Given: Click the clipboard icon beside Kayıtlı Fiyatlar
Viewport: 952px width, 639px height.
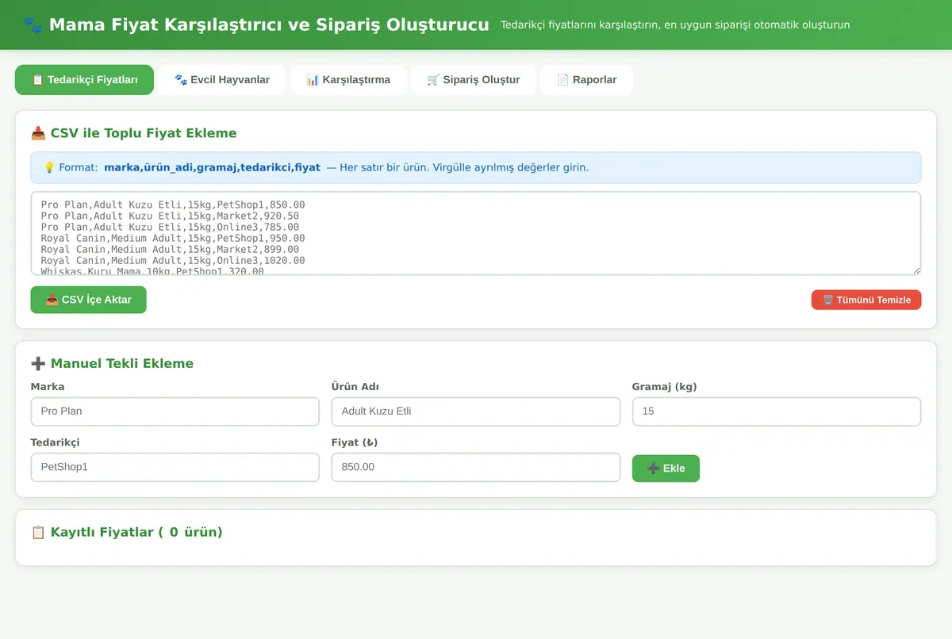Looking at the screenshot, I should click(x=38, y=532).
